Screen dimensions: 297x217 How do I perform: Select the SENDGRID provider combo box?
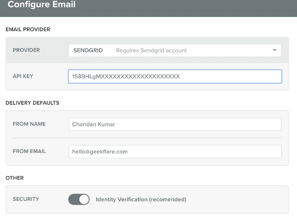(x=175, y=50)
